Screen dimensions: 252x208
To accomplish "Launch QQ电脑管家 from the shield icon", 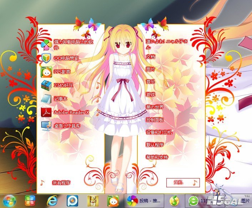I will coord(47,58).
